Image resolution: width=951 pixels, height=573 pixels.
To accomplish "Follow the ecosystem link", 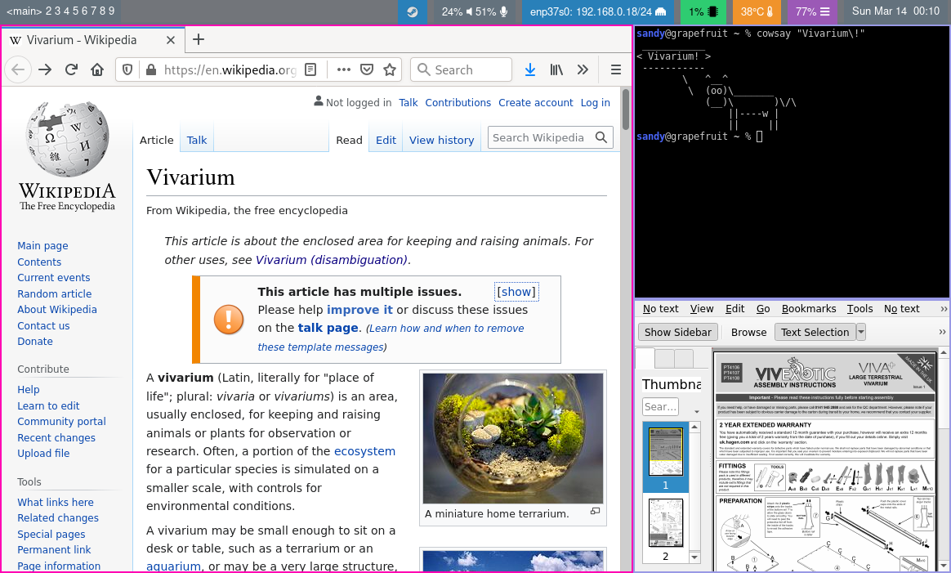I will pyautogui.click(x=364, y=451).
